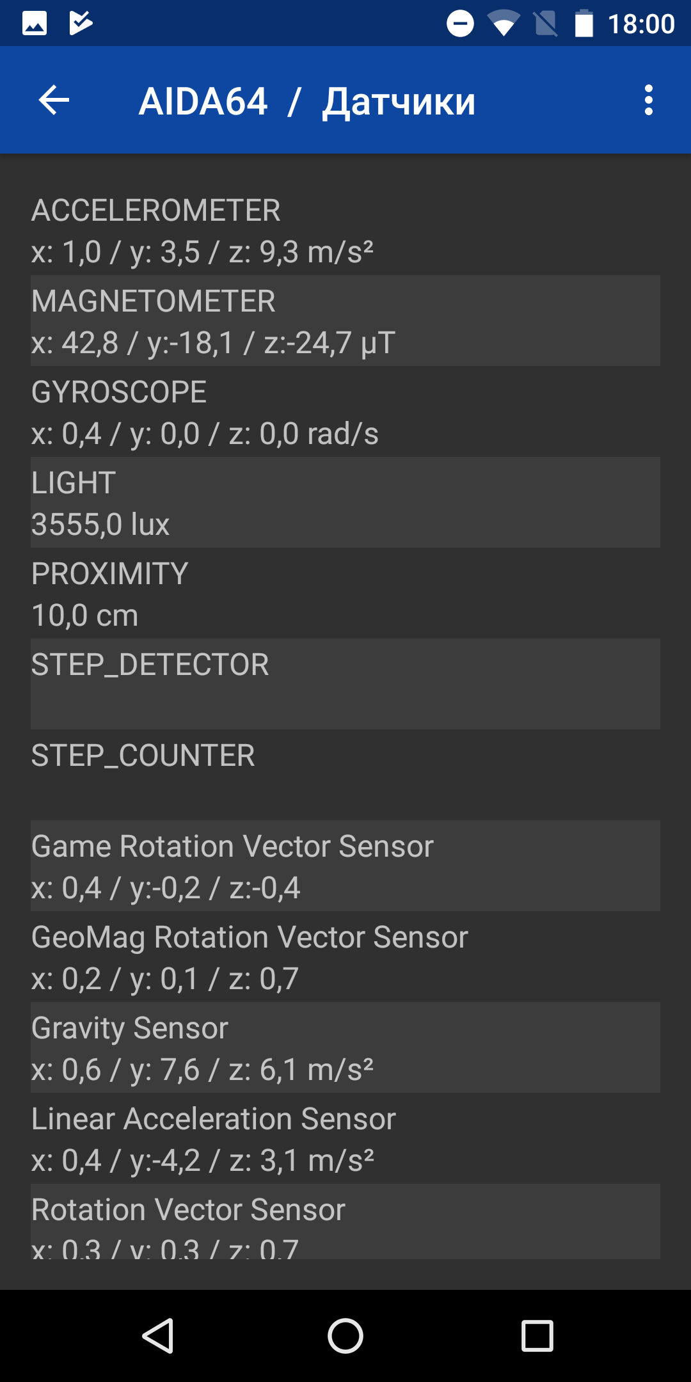Image resolution: width=691 pixels, height=1382 pixels.
Task: Tap the Game Rotation Vector Sensor row
Action: tap(345, 866)
